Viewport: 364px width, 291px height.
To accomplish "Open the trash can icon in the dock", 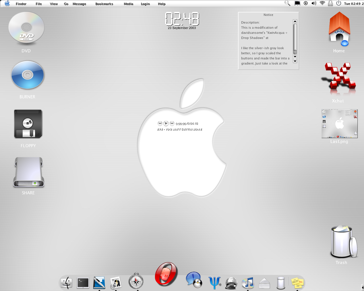I will [x=281, y=283].
